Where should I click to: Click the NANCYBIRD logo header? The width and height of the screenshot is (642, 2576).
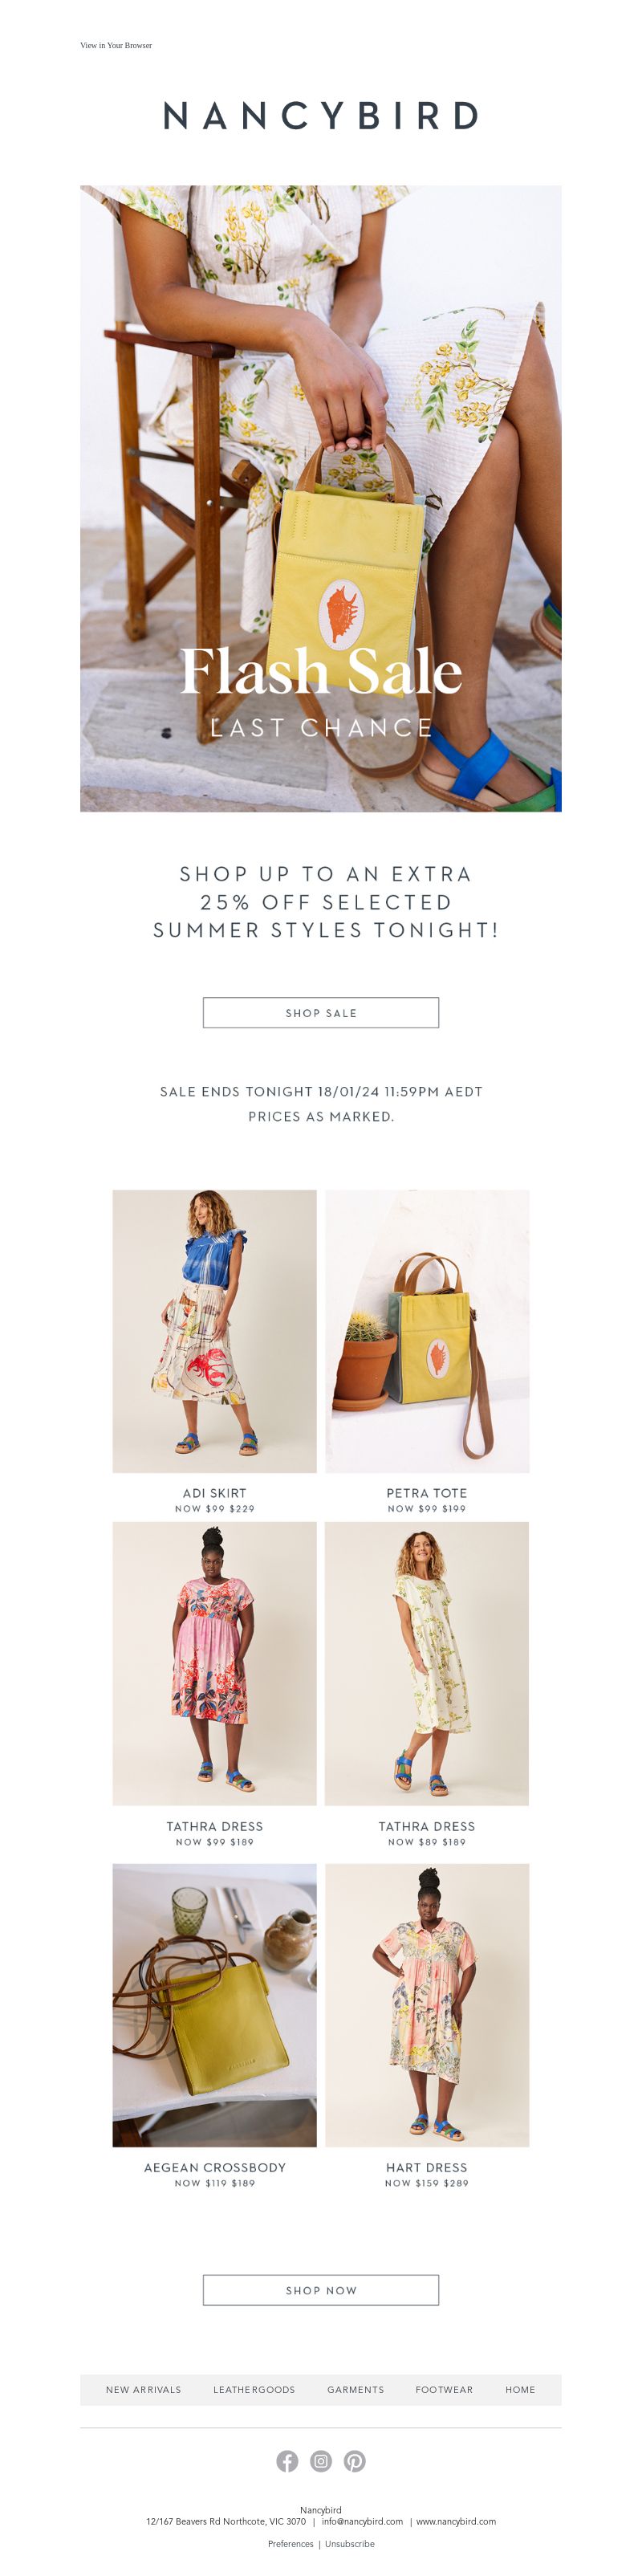click(x=321, y=116)
